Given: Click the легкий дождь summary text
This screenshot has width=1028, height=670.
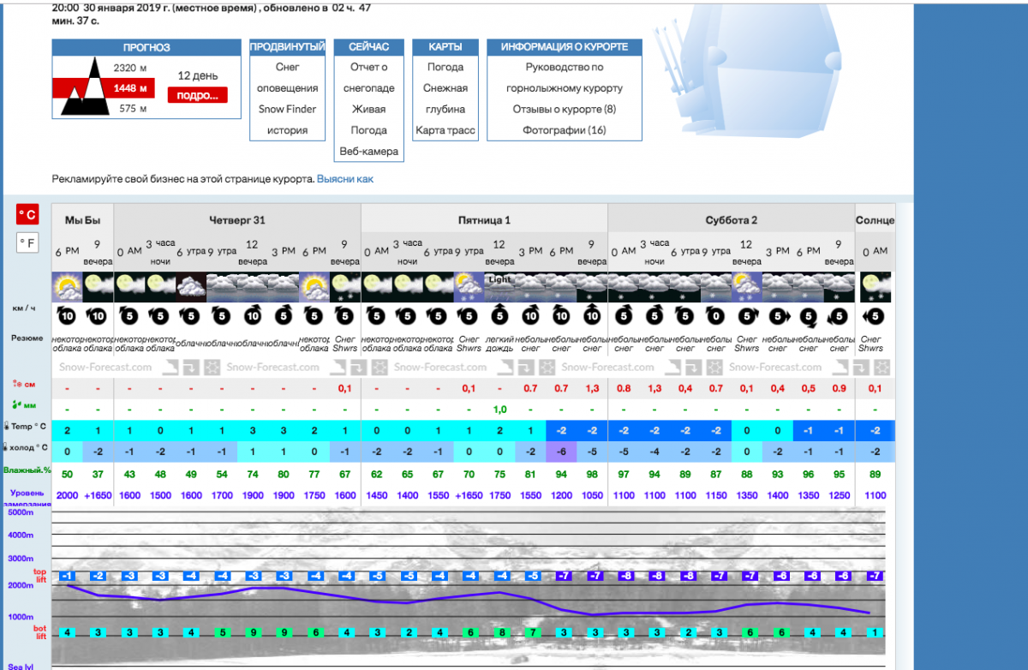Looking at the screenshot, I should [499, 343].
